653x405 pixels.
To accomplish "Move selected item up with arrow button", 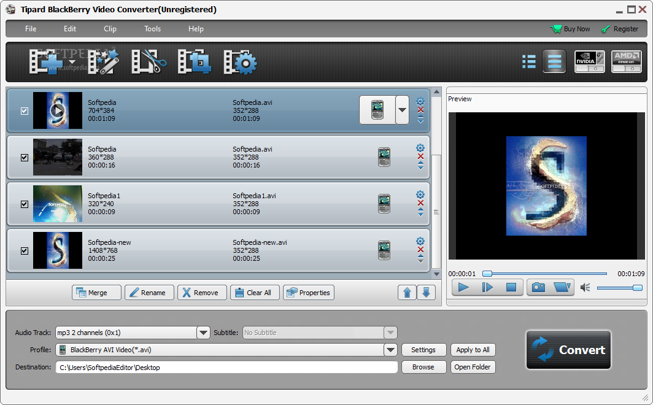I will pyautogui.click(x=408, y=293).
